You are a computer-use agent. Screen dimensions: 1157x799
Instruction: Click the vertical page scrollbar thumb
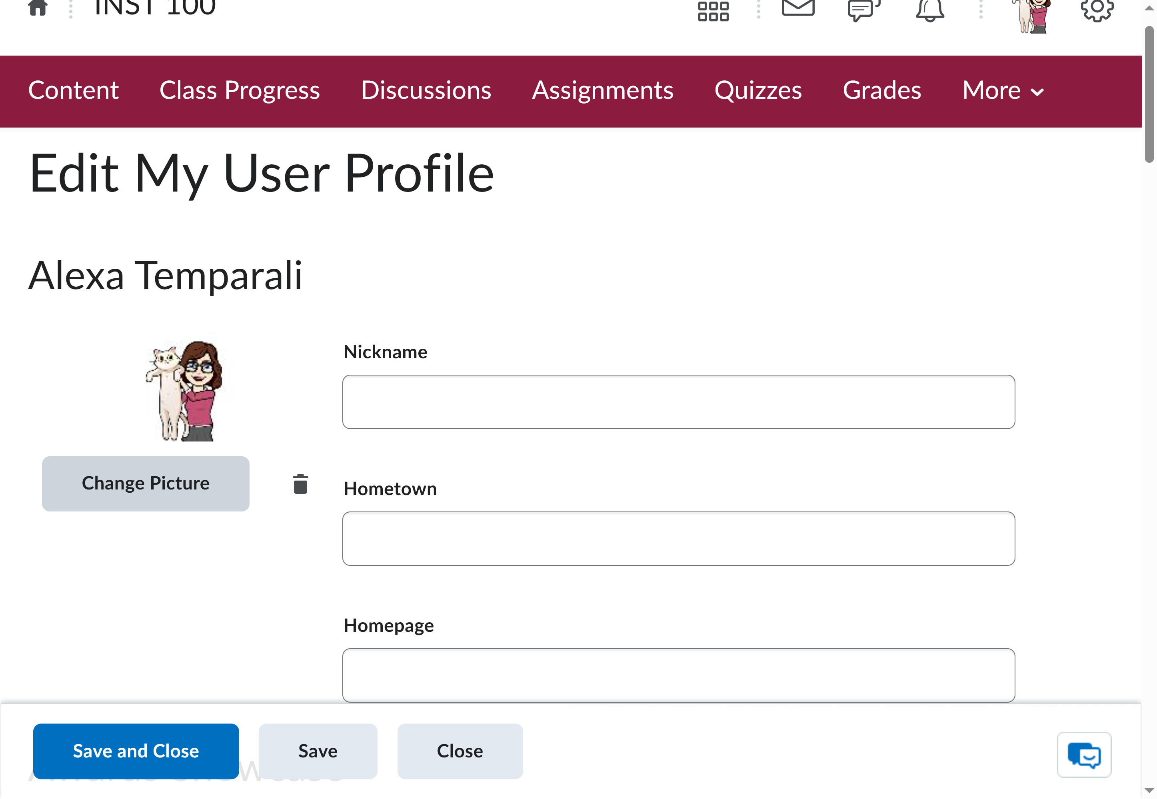1149,94
